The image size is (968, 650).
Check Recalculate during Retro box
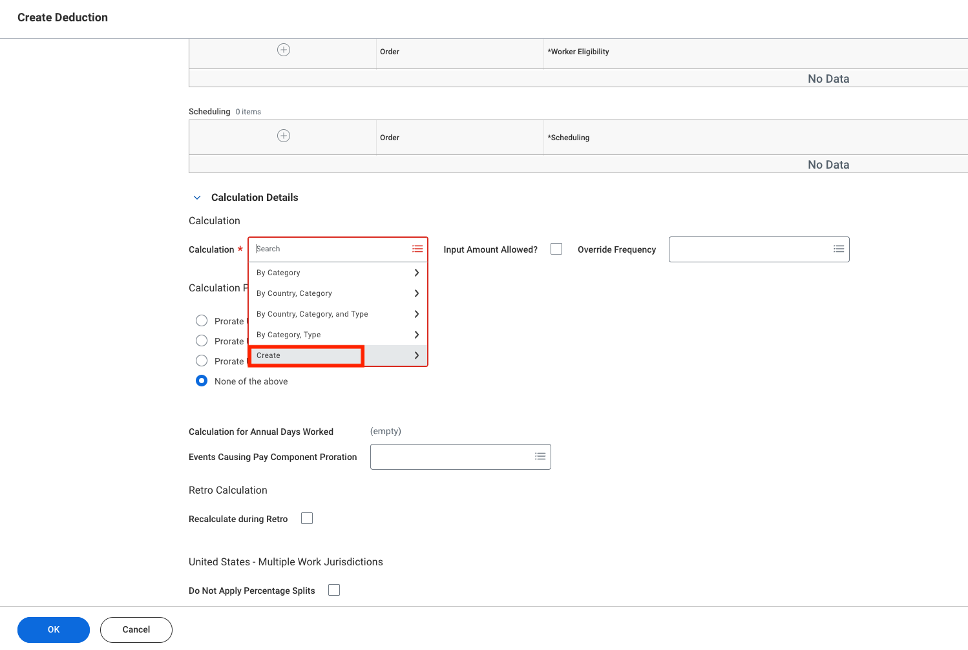tap(307, 518)
